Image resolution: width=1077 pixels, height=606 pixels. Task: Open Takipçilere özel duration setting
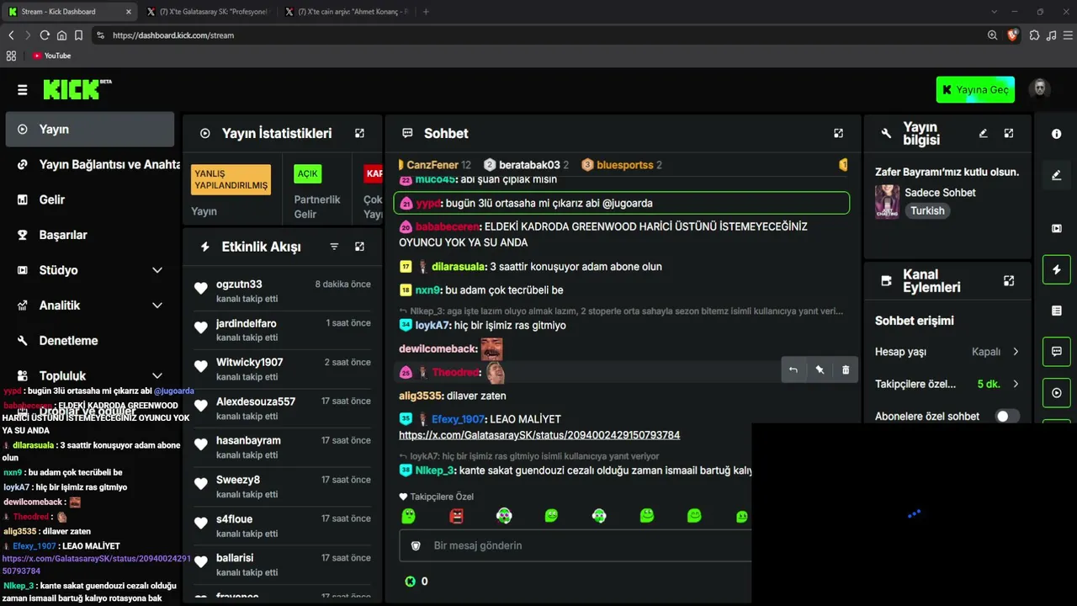click(947, 384)
